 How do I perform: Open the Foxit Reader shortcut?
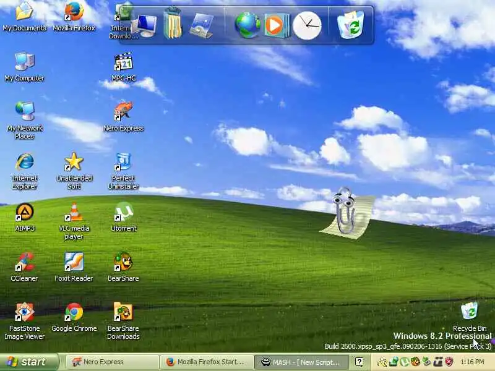pos(74,267)
